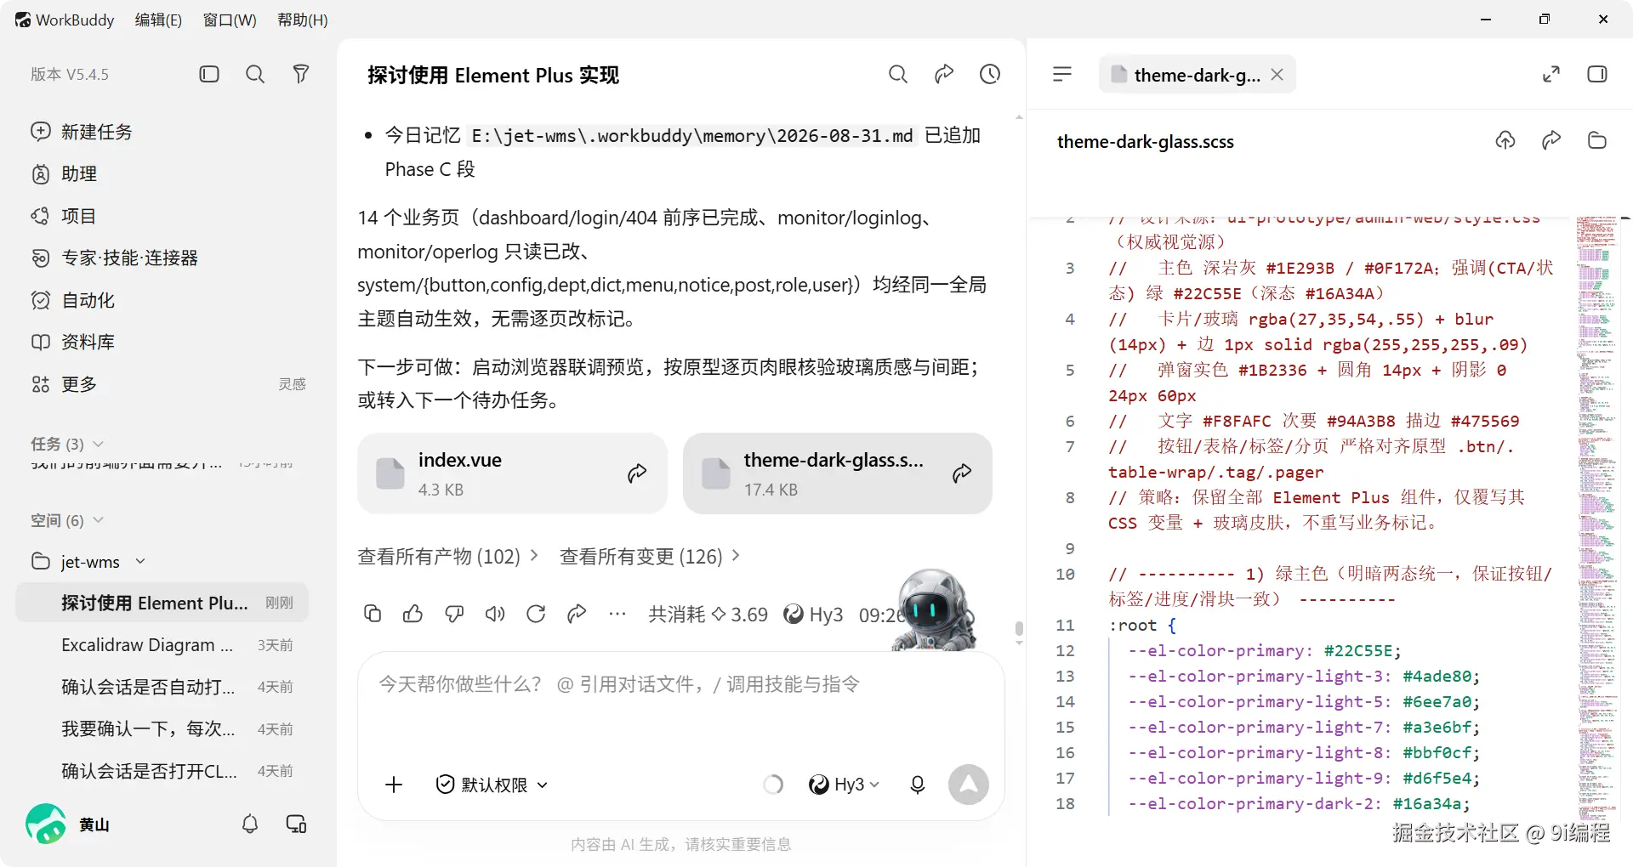
Task: Open conversation 我要确认一下，每次...
Action: (162, 729)
